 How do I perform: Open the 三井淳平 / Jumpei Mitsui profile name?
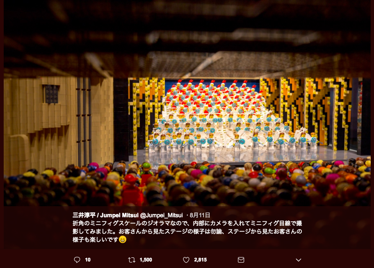[105, 215]
